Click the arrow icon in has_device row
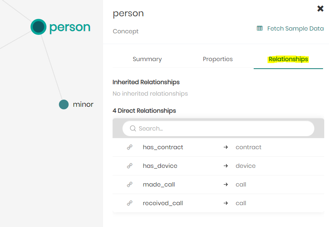 point(226,166)
